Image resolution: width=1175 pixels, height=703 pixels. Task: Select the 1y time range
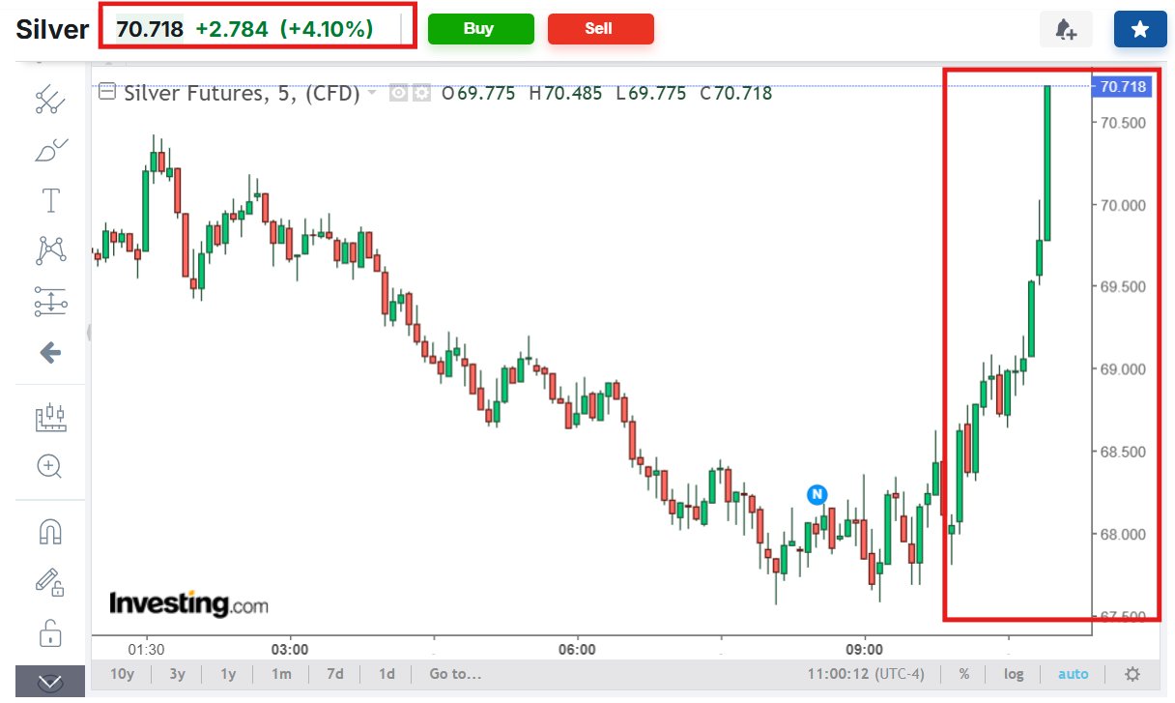click(x=228, y=674)
